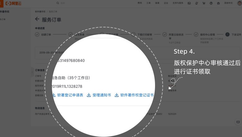Click the serial number 2019R11L1328278
This screenshot has width=242, height=137.
point(67,86)
